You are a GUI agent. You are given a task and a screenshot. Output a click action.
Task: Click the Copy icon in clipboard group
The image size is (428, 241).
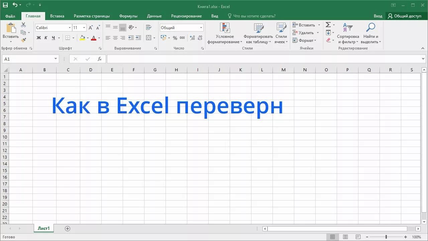[23, 32]
